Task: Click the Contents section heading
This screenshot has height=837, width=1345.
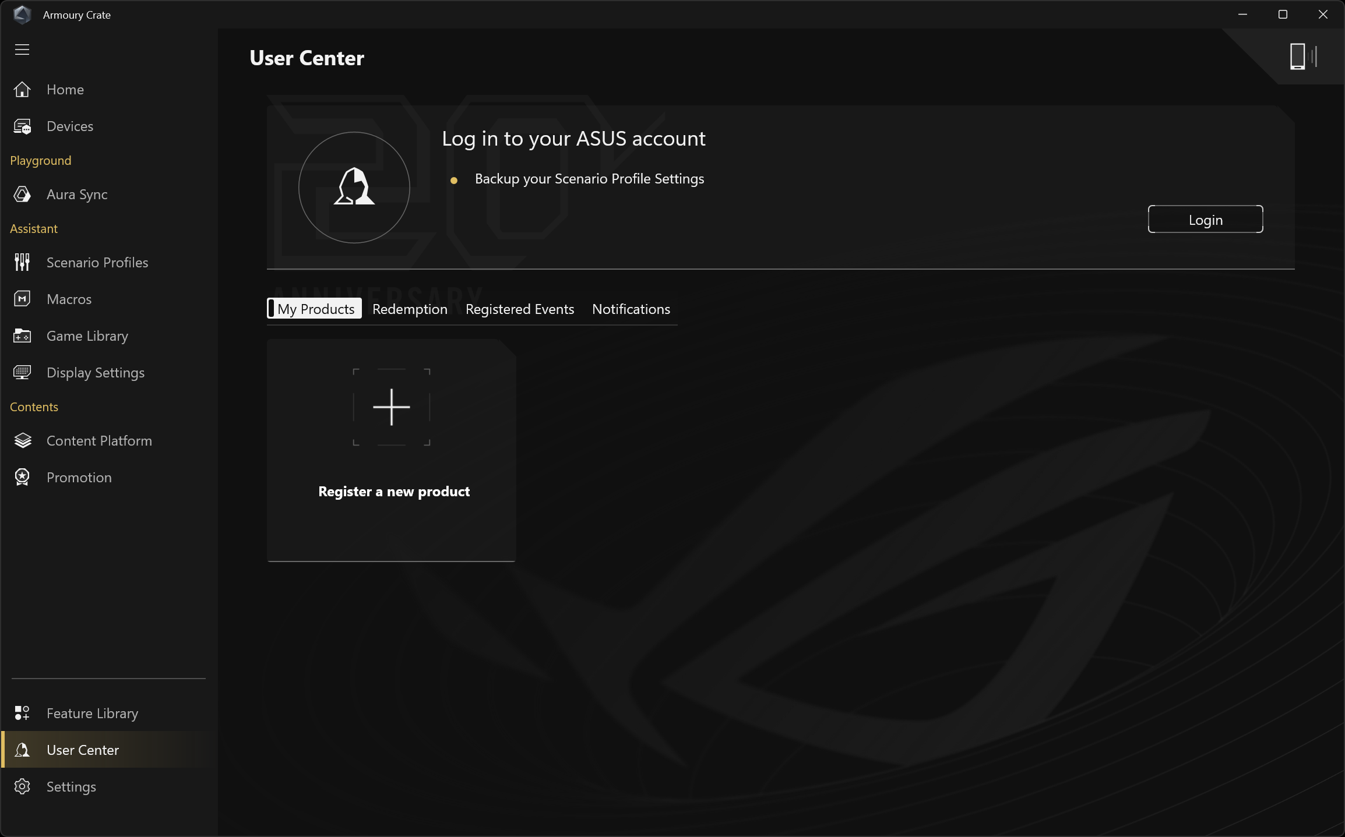Action: [x=34, y=407]
